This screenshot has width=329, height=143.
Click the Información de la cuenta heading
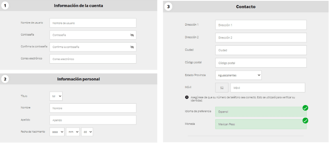[x=79, y=6]
